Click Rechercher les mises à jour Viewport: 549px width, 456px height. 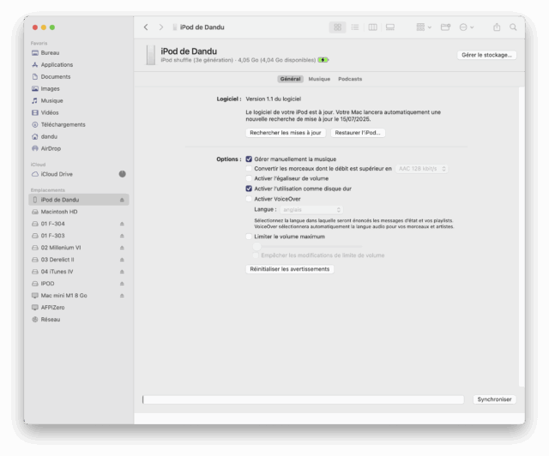[286, 133]
